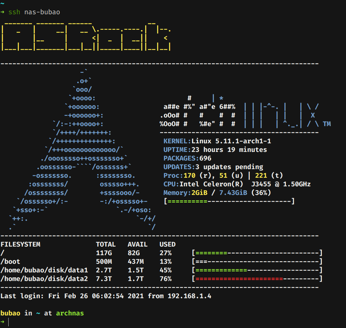Click the yellow ASRock ASCII banner

(86, 36)
